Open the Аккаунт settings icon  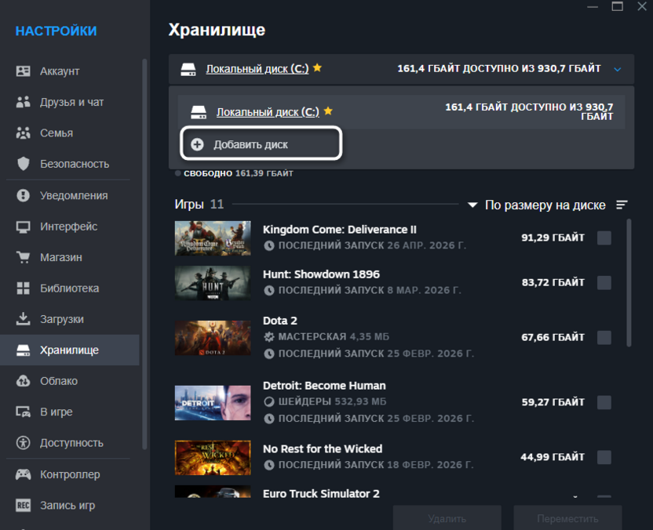tap(23, 71)
